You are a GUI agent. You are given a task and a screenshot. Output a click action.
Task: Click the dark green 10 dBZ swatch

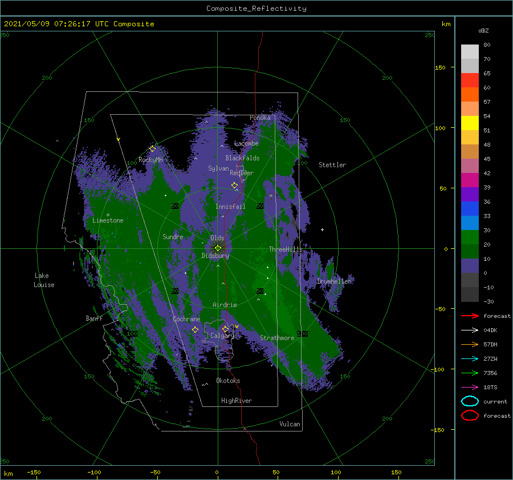tap(470, 251)
